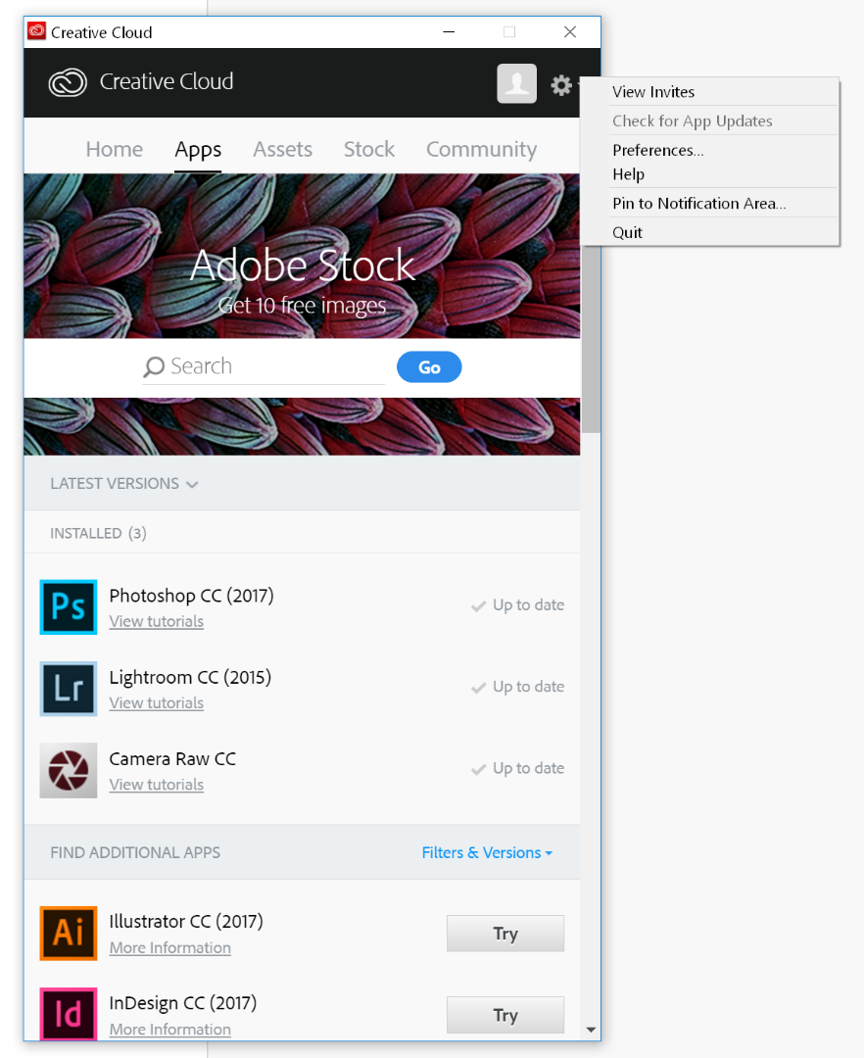Click the Illustrator CC (2017) title
This screenshot has height=1058, width=864.
186,922
